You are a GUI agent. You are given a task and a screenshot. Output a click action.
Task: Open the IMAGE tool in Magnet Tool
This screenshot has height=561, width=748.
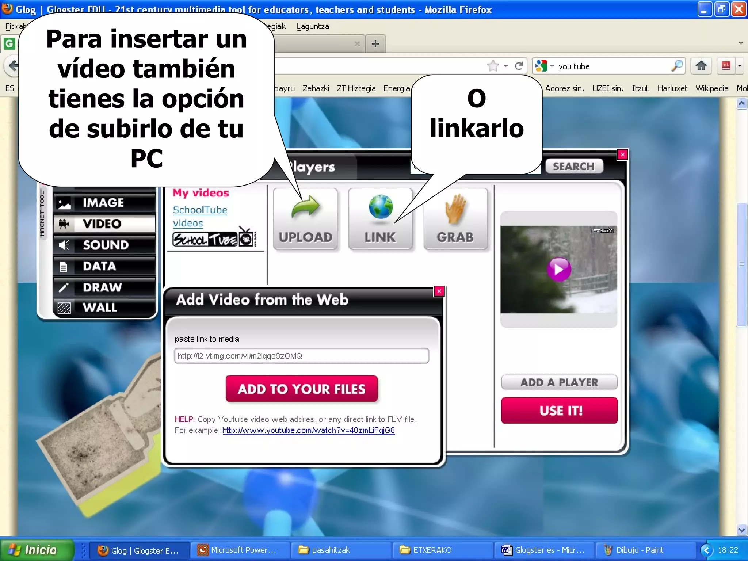click(104, 203)
